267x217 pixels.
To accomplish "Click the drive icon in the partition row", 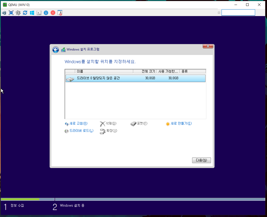I will [x=70, y=79].
